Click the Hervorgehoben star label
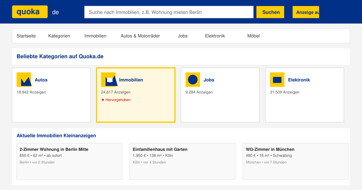Image resolution: width=362 pixels, height=190 pixels. coord(116,100)
